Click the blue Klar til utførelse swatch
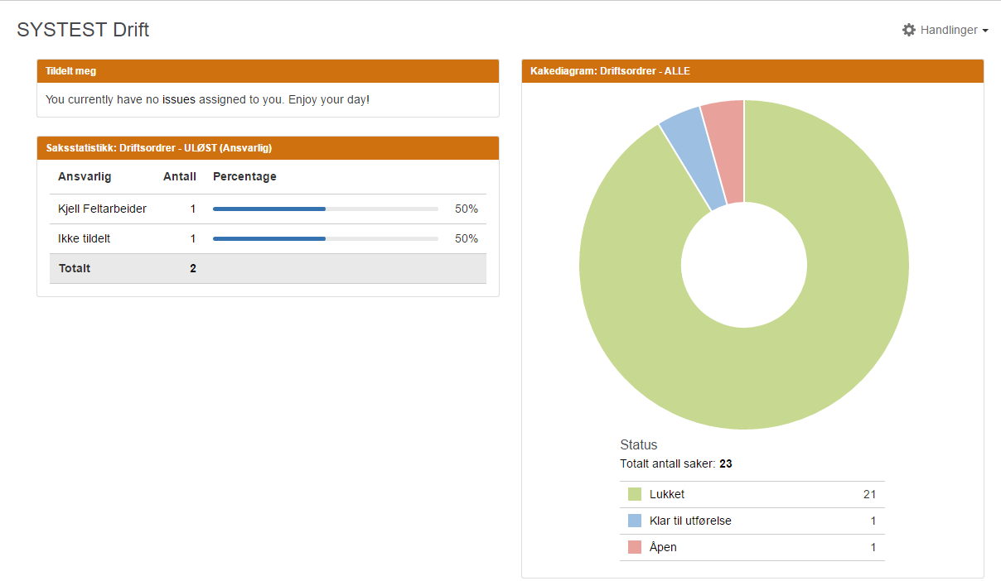This screenshot has height=581, width=1001. (635, 521)
